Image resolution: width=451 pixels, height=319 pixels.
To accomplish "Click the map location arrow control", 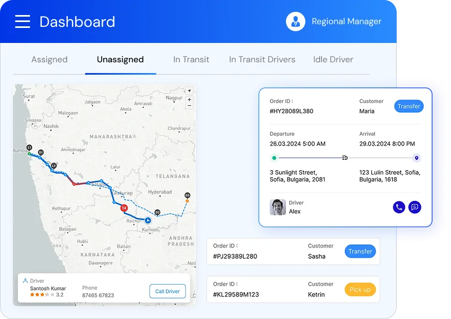I will coord(189,92).
